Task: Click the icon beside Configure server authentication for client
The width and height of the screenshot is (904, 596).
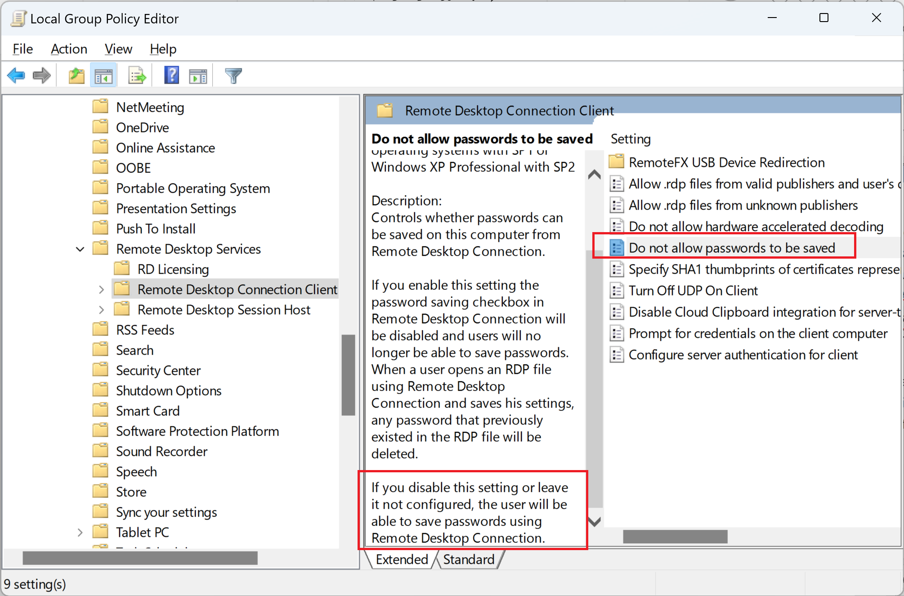Action: click(x=617, y=354)
